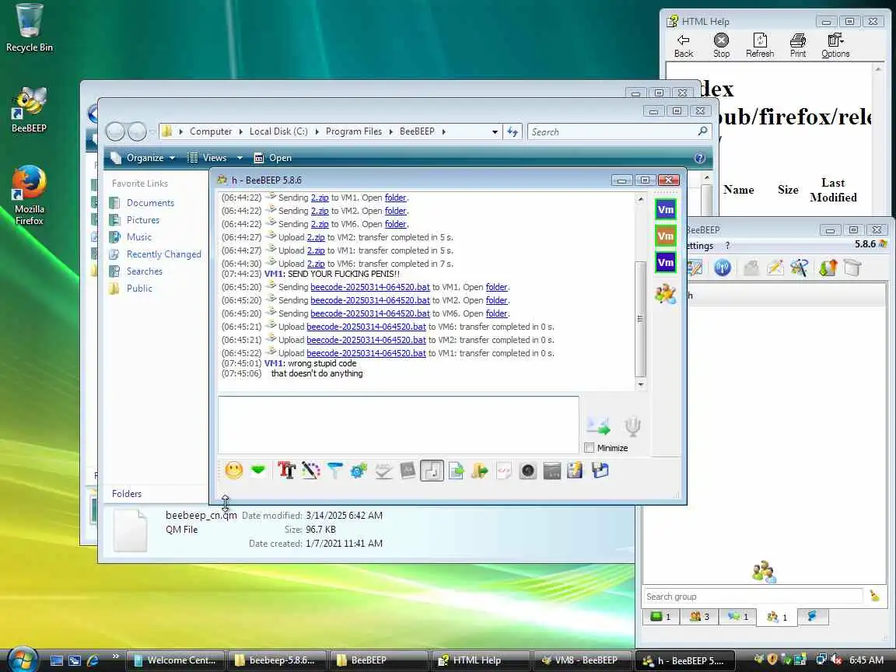Click the screenshot camera icon

point(528,471)
